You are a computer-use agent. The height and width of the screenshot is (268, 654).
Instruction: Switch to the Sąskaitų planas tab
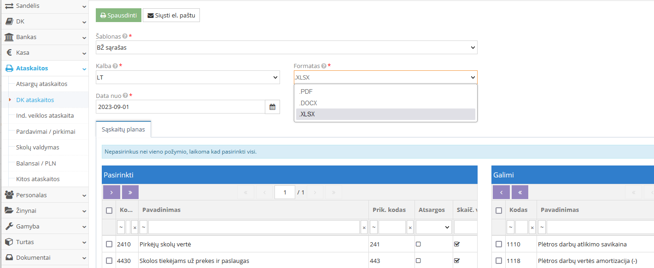123,129
